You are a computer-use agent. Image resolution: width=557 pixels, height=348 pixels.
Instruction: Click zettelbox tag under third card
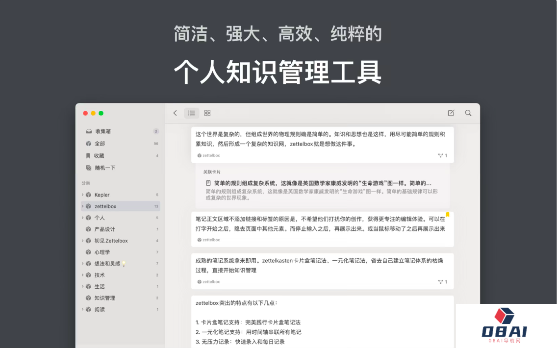(x=211, y=282)
